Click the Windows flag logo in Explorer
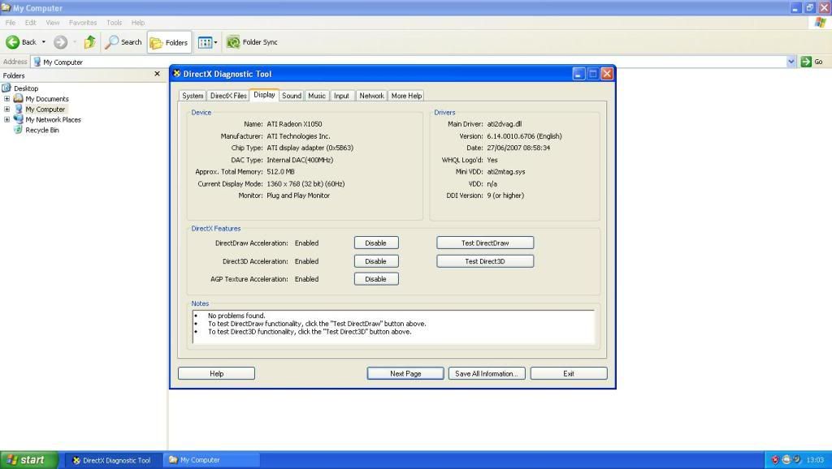This screenshot has width=832, height=469. point(821,23)
